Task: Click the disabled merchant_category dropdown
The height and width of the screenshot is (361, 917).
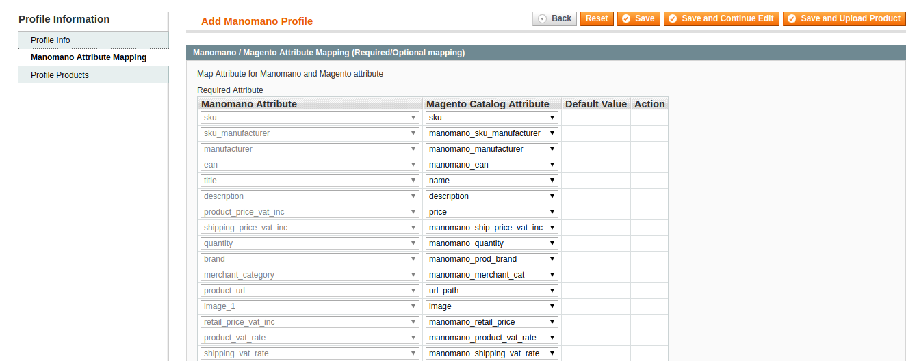Action: [x=310, y=275]
